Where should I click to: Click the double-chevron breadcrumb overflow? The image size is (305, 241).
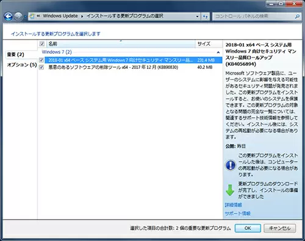(38, 16)
